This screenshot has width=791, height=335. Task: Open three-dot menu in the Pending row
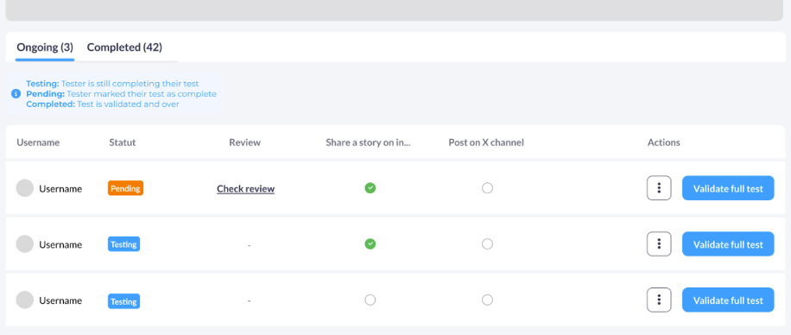coord(659,188)
